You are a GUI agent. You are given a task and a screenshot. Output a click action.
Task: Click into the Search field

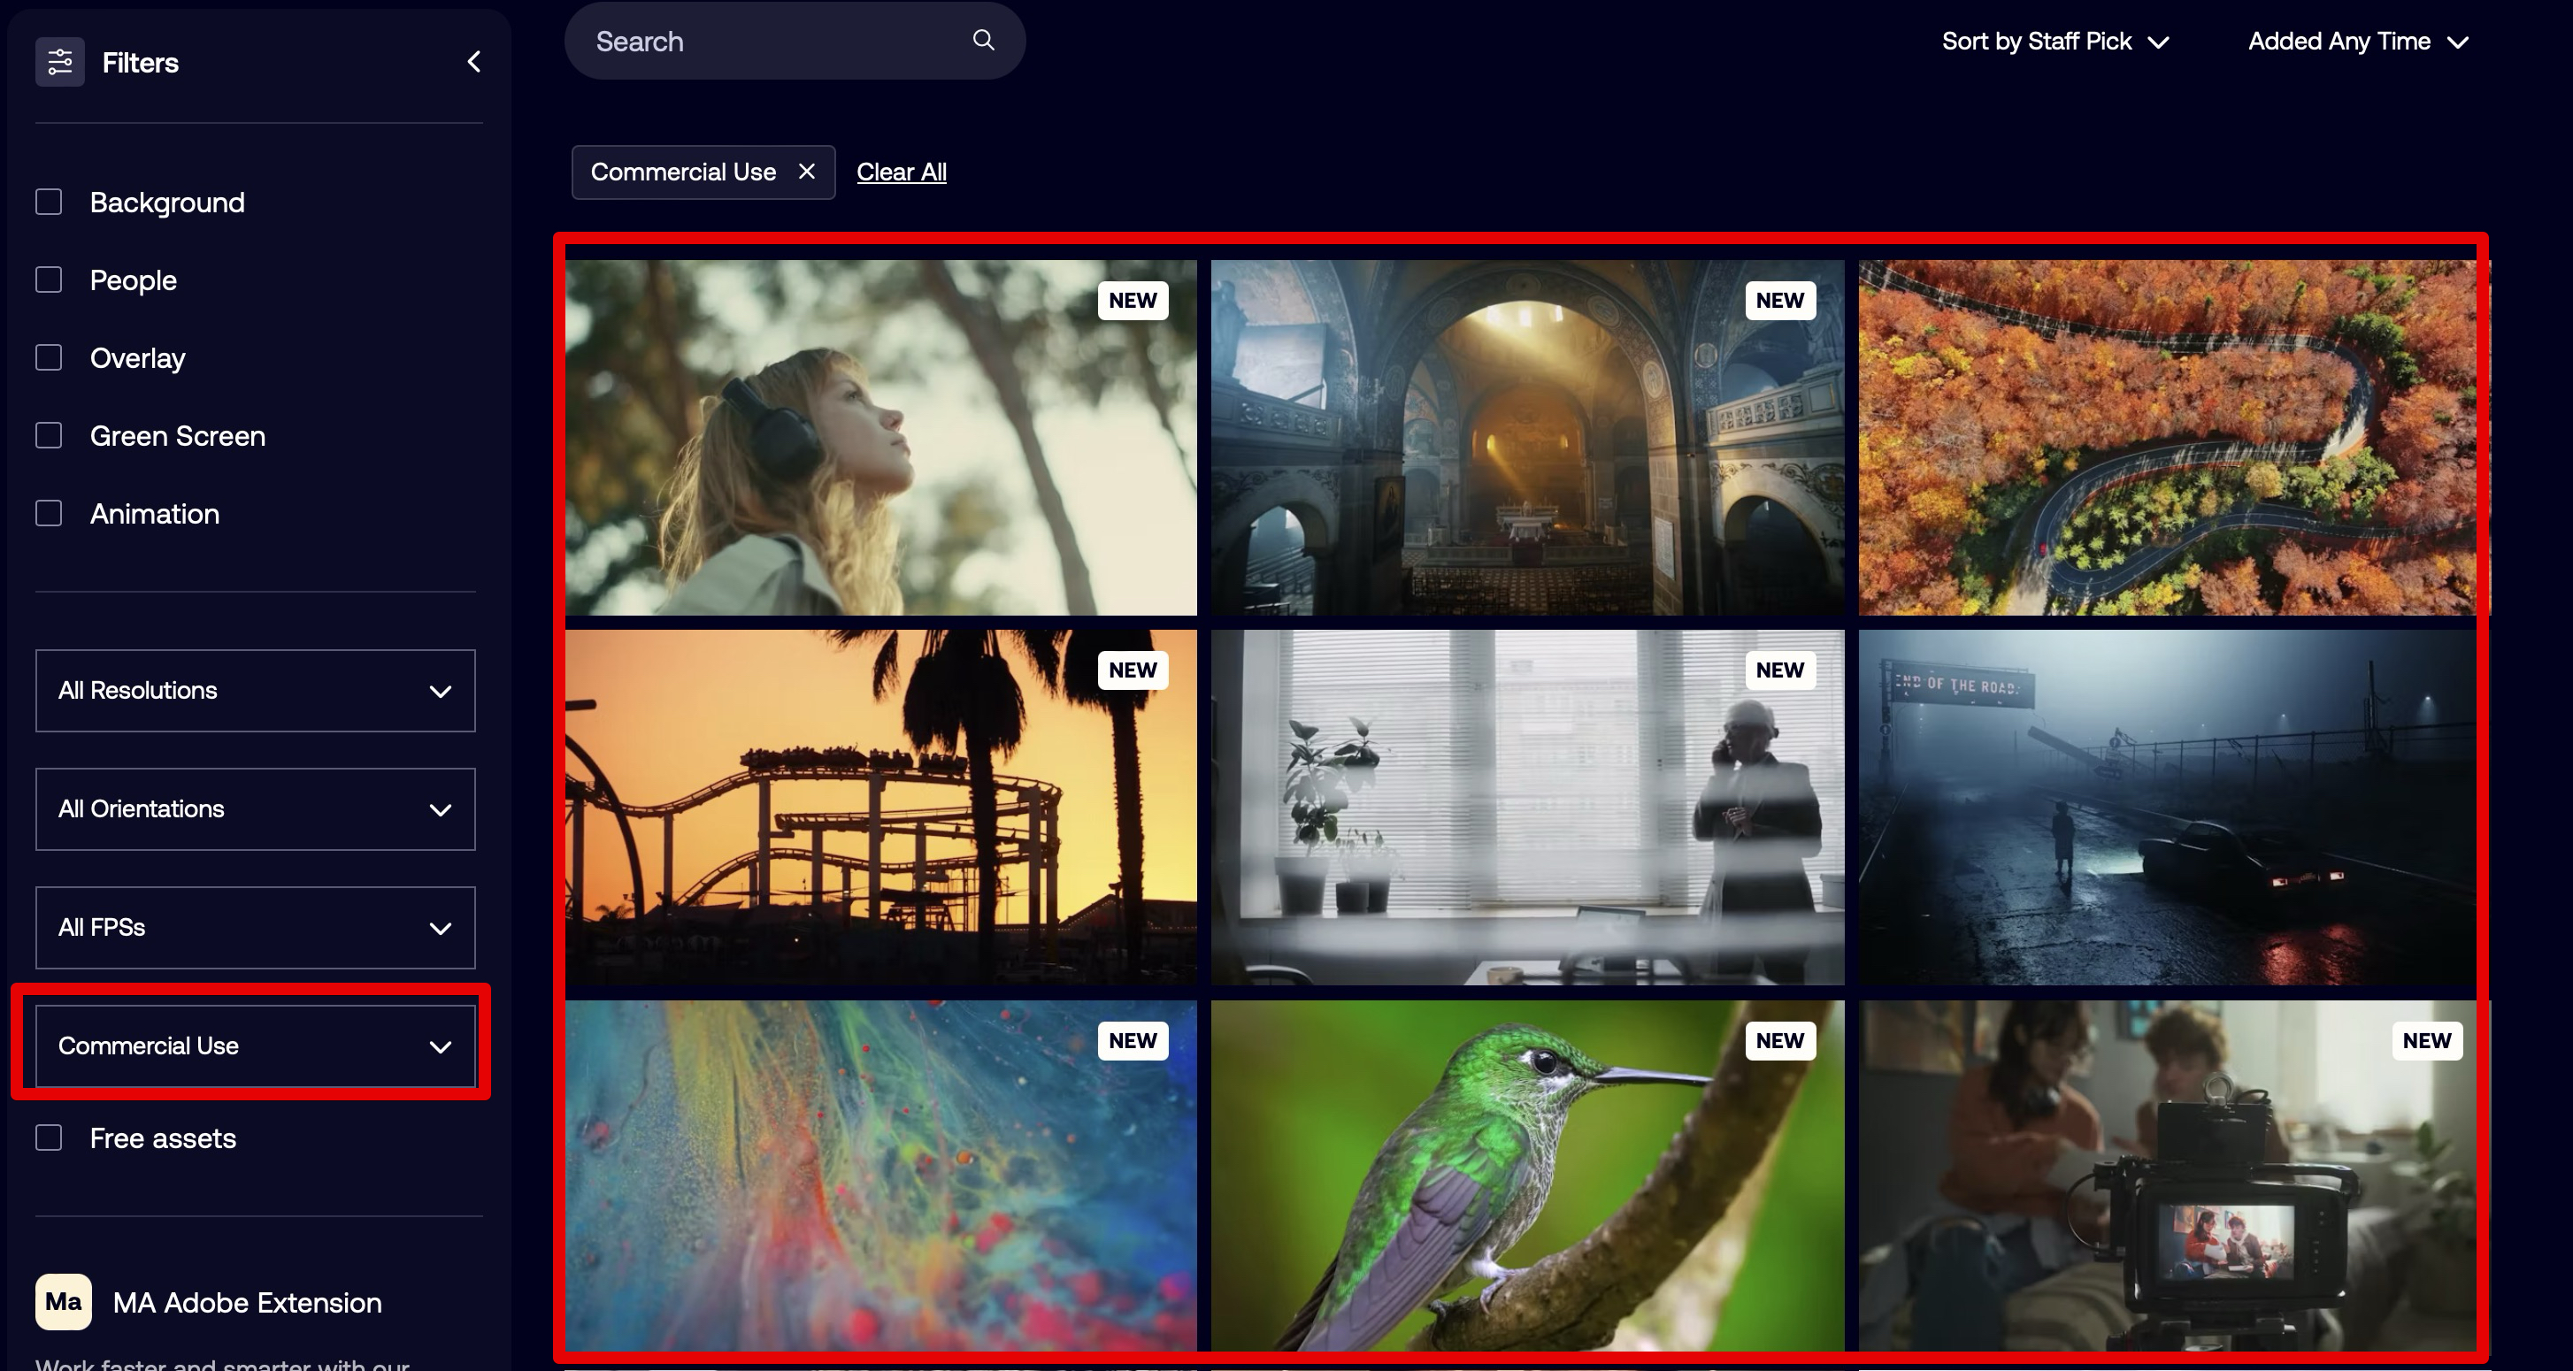(x=769, y=42)
